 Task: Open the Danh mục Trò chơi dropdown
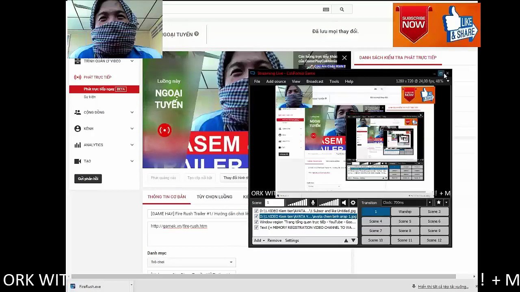point(192,262)
